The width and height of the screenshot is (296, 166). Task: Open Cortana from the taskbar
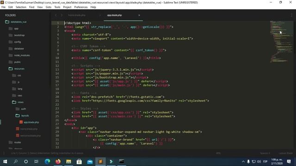pyautogui.click(x=26, y=161)
